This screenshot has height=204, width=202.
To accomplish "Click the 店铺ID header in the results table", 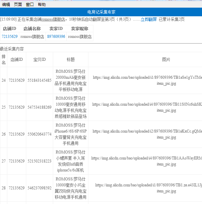I will pos(17,59).
